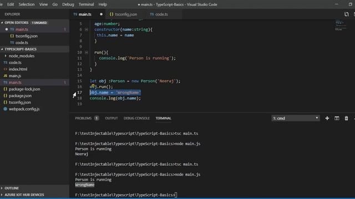Click the minimap at the editor's right edge
Viewport: 355px width, 199px height.
pos(341,25)
